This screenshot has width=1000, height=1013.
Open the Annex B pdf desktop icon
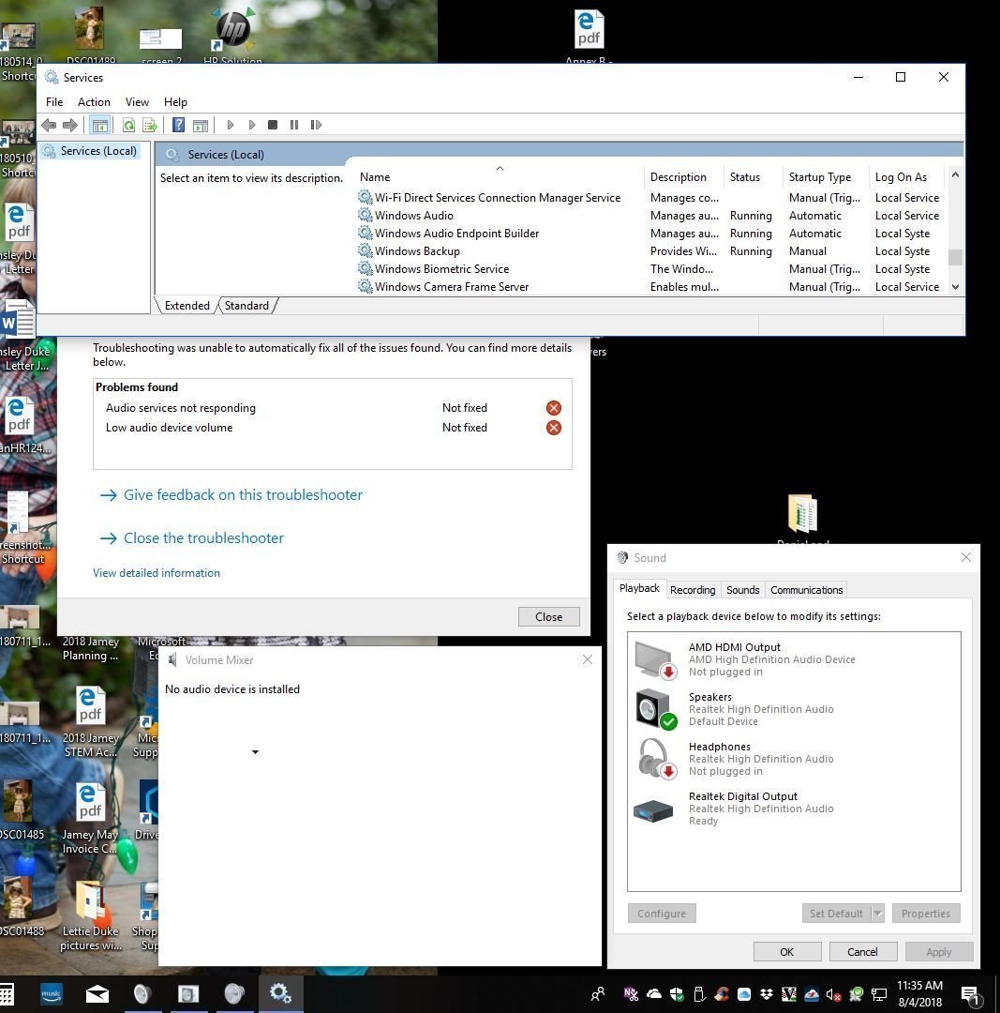coord(589,37)
